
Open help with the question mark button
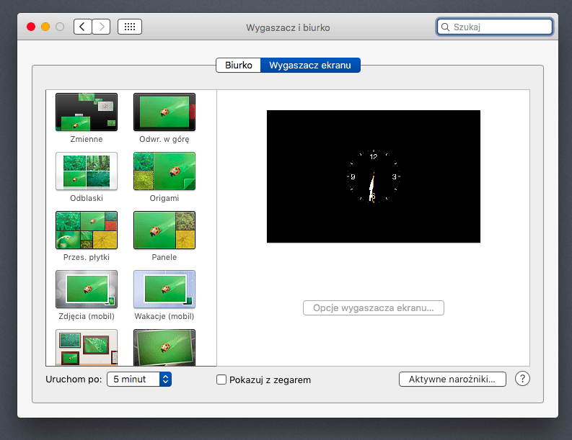tap(523, 379)
